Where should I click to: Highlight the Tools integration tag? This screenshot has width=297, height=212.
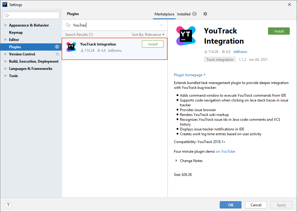pos(220,59)
